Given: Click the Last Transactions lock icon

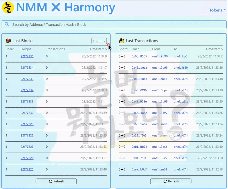Looking at the screenshot, I should coord(122,41).
